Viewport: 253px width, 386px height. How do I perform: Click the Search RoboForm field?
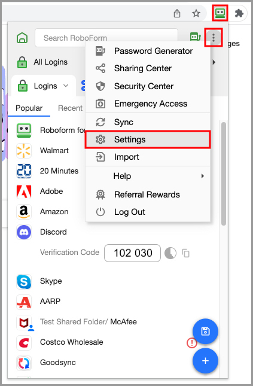coord(106,38)
